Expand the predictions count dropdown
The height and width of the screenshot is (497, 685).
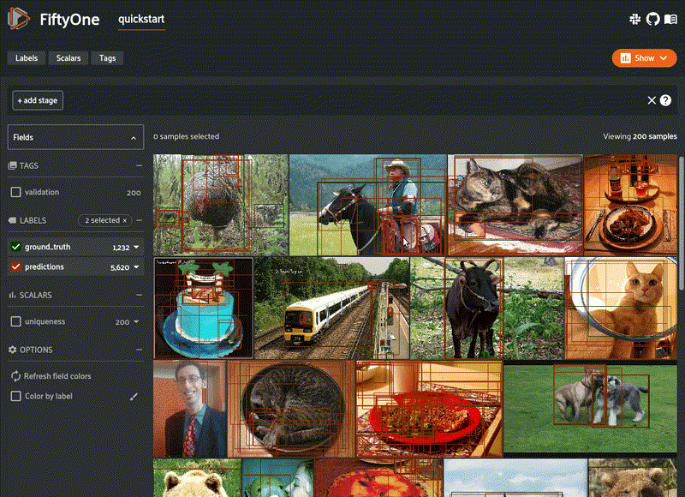tap(135, 267)
